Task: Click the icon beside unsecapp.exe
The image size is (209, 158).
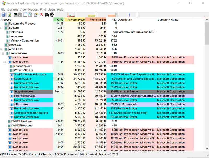Action: point(12,66)
